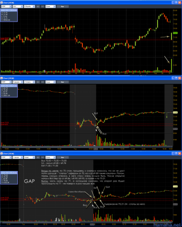Expand the 2 Weeks range dropdown
Viewport: 182px width, 227px height.
tap(30, 82)
